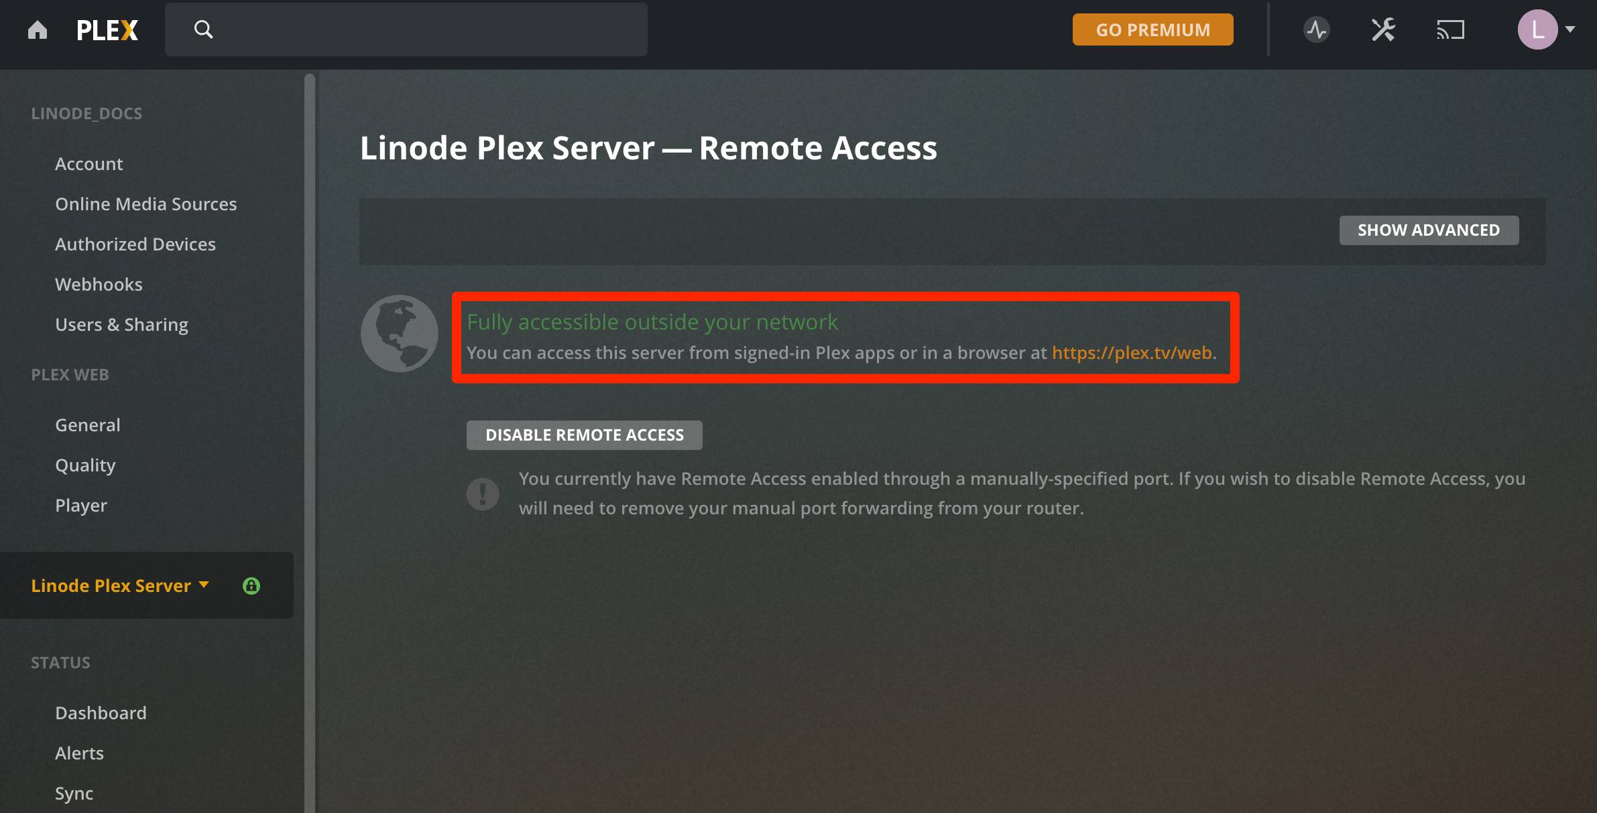Viewport: 1597px width, 813px height.
Task: Open settings via the wrench icon
Action: (1383, 29)
